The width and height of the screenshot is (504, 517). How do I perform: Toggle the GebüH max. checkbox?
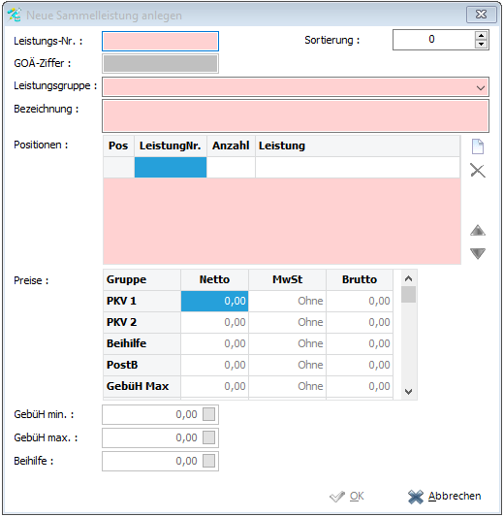[x=208, y=437]
